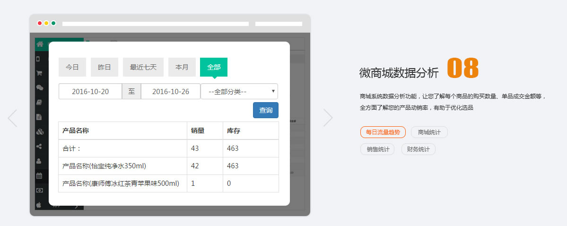Click the 商城统计 tag link
Viewport: 567px width, 226px height.
point(429,132)
